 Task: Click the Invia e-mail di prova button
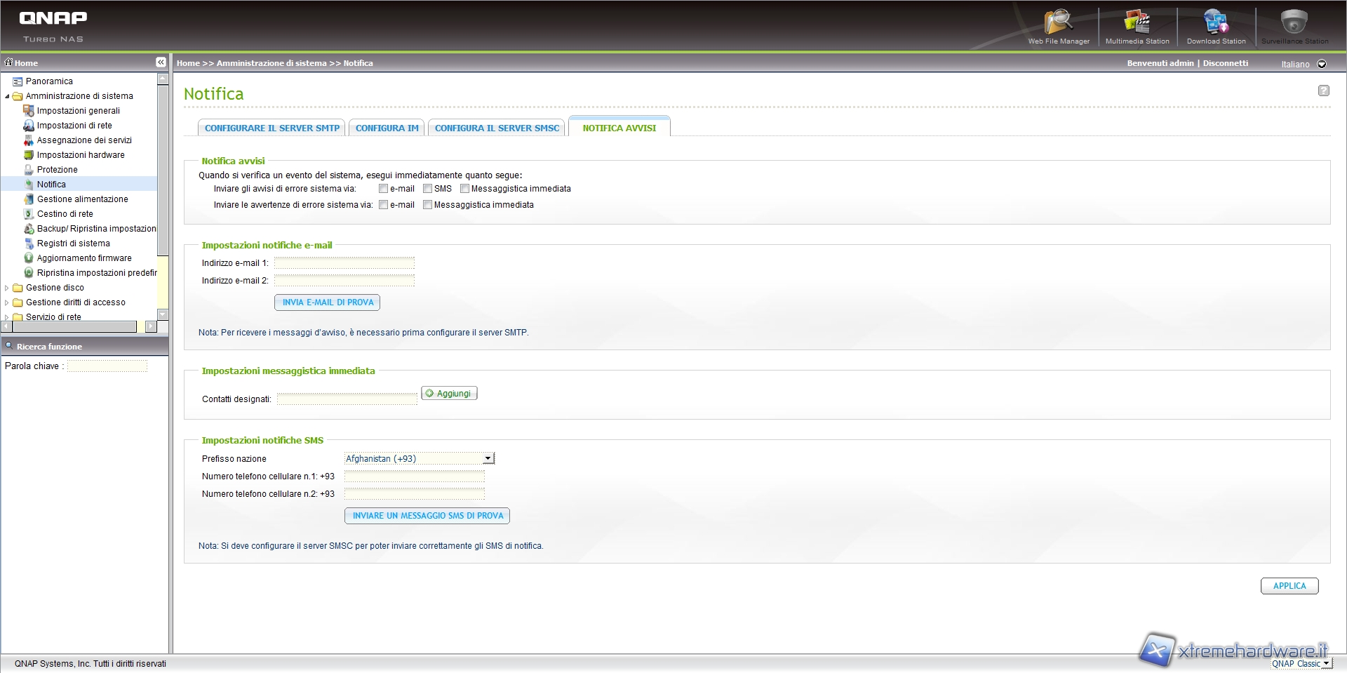pyautogui.click(x=328, y=302)
